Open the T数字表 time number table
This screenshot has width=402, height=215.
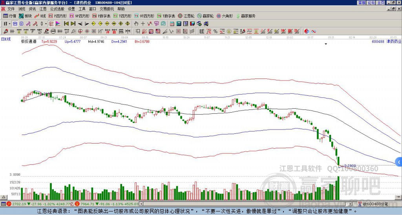(166, 16)
